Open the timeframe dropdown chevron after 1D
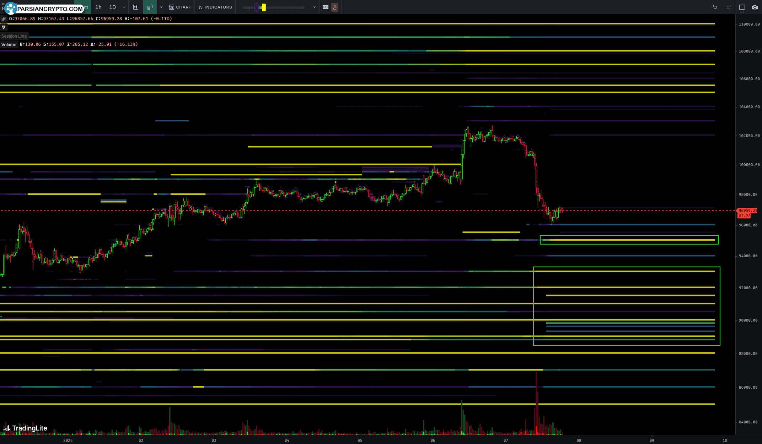Screen dimensions: 762x444 (x=124, y=7)
